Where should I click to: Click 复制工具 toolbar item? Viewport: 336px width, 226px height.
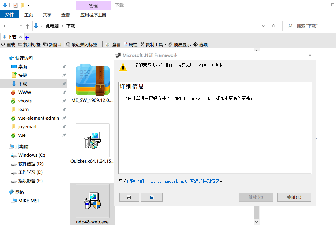coord(152,45)
